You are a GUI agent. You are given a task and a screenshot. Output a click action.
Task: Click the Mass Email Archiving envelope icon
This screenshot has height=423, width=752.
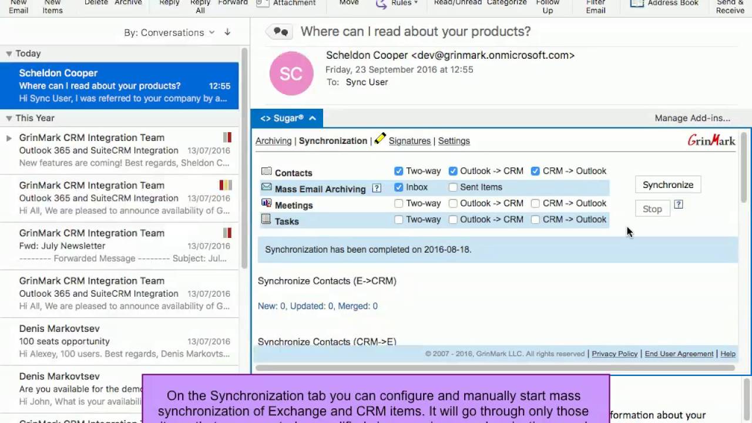click(x=266, y=187)
